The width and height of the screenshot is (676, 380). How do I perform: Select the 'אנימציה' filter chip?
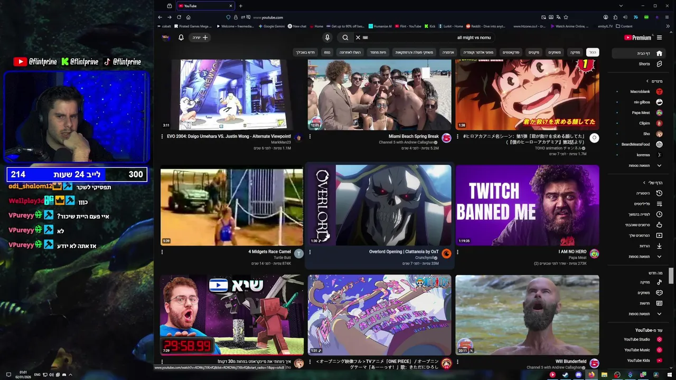[448, 52]
